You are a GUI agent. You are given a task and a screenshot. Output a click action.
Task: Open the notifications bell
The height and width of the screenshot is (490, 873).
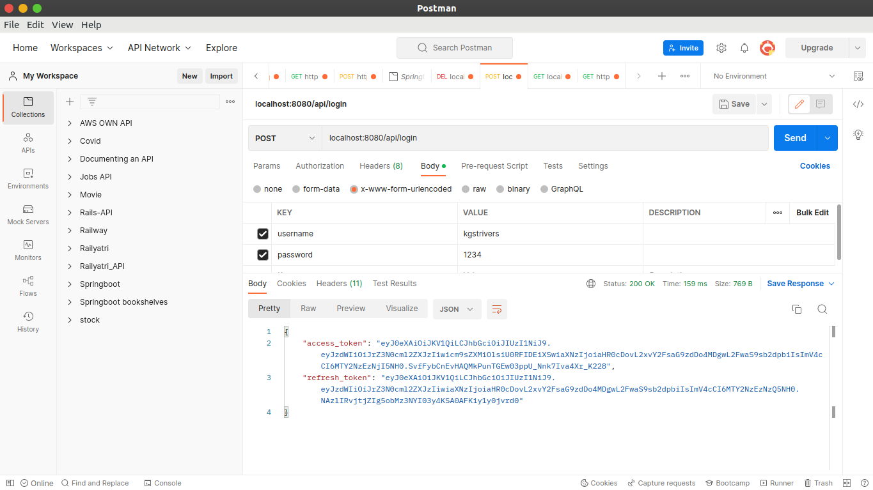[x=744, y=48]
